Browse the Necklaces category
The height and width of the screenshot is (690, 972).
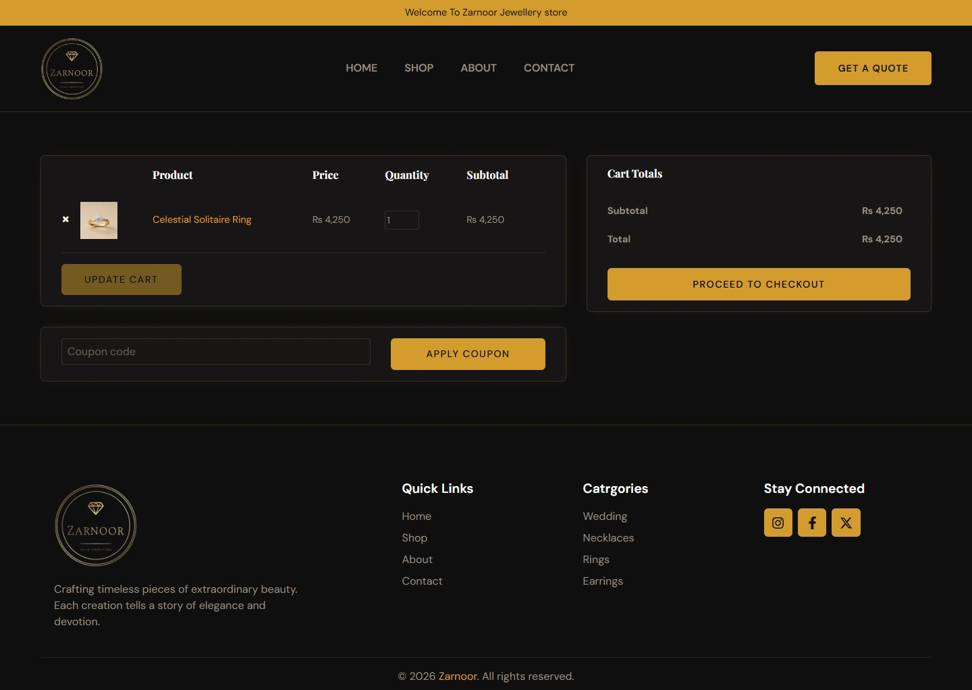(x=608, y=538)
